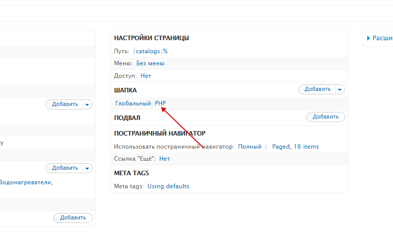Click left column's topmost Добавить button
The width and height of the screenshot is (393, 239).
click(x=64, y=104)
